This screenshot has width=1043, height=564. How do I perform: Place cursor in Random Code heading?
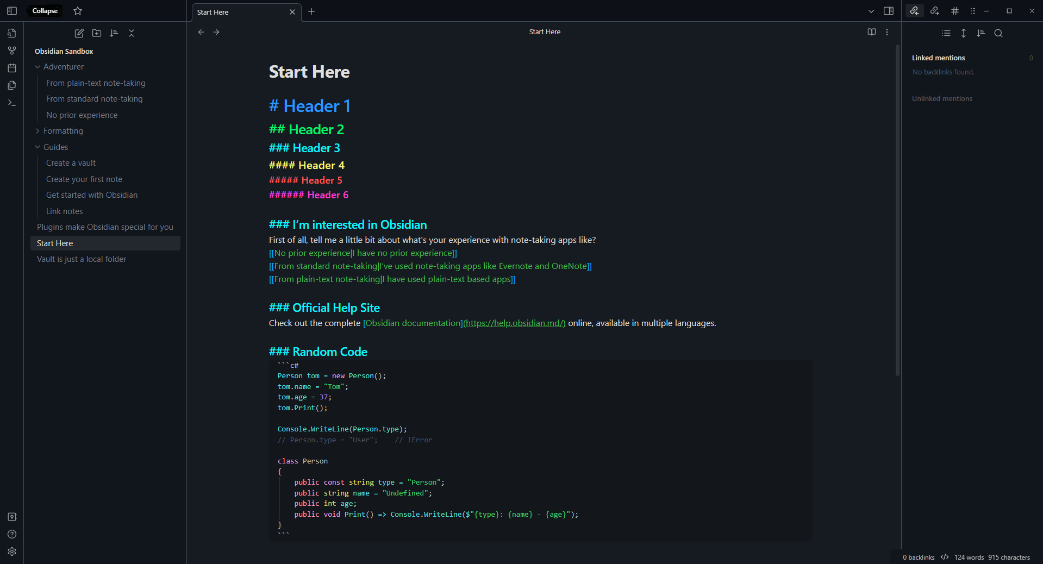pos(318,352)
